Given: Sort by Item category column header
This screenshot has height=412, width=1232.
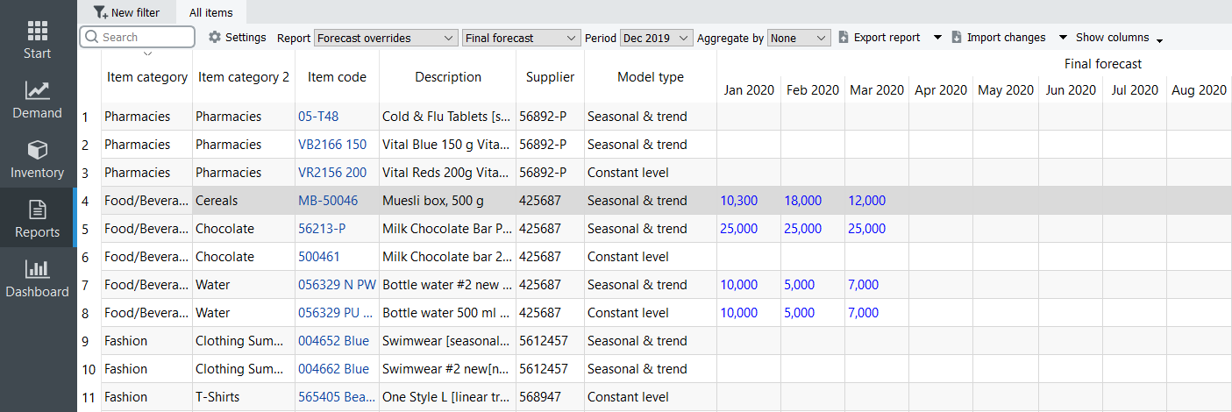Looking at the screenshot, I should point(146,77).
